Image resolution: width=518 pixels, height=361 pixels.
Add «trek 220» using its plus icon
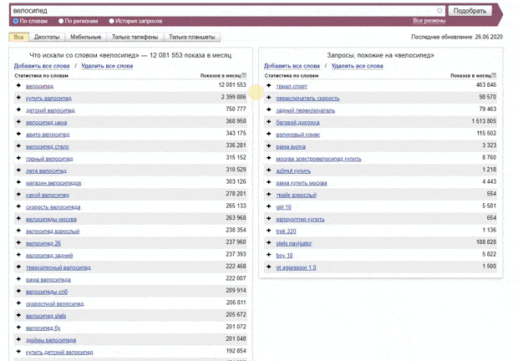268,230
